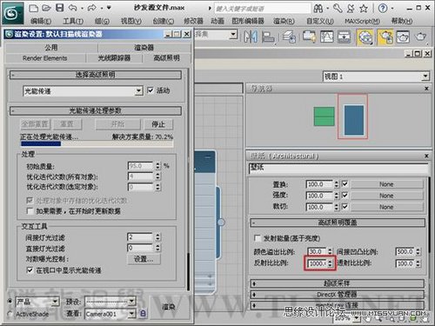The width and height of the screenshot is (435, 326).
Task: Click the satellite dish icon in title bar
Action: click(351, 9)
